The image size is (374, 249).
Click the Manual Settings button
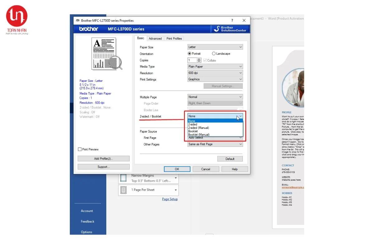[223, 86]
